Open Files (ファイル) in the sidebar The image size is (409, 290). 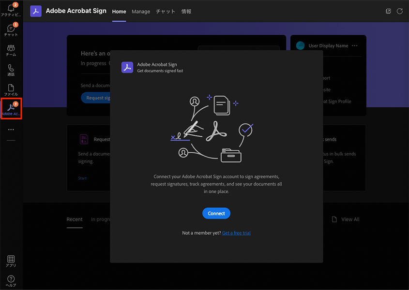tap(11, 90)
